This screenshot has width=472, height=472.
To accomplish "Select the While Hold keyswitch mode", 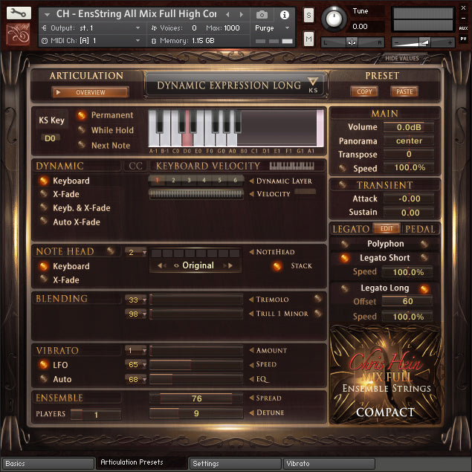I will 83,130.
